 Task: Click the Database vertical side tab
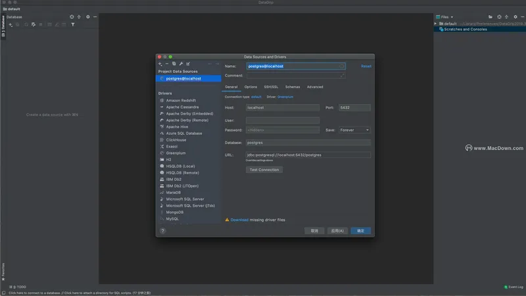pyautogui.click(x=3, y=26)
